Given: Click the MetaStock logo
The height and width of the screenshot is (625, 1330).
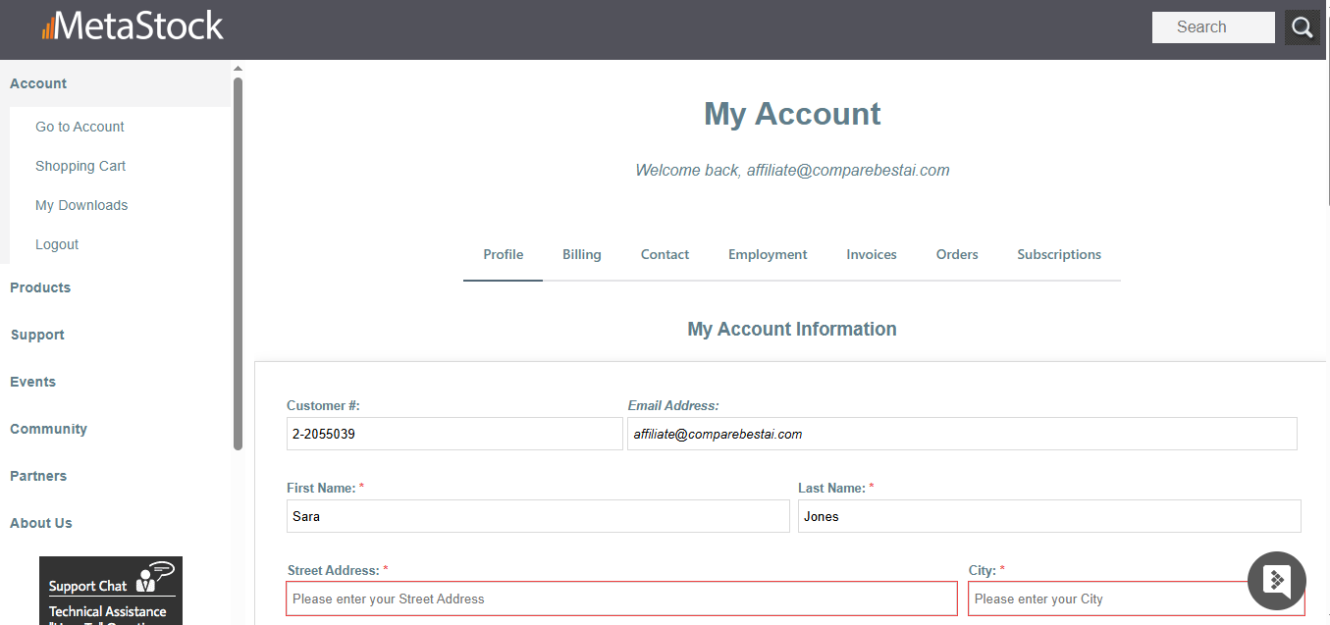Looking at the screenshot, I should click(133, 26).
